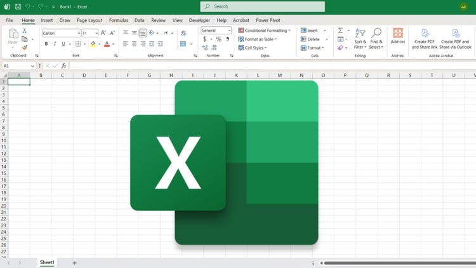The width and height of the screenshot is (476, 268).
Task: Switch to the Formulas tab
Action: 119,20
